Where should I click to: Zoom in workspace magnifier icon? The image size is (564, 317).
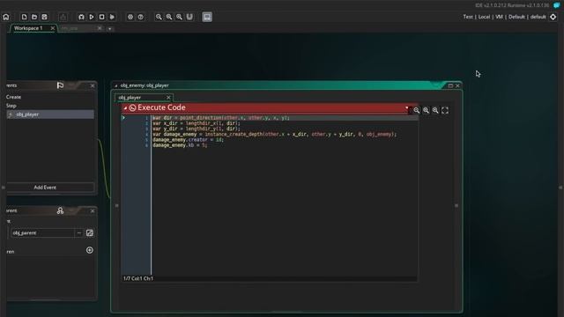pyautogui.click(x=179, y=17)
